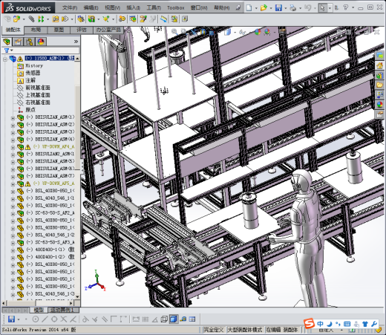Open the Save button dropdown arrow
This screenshot has width=386, height=335.
286,8
